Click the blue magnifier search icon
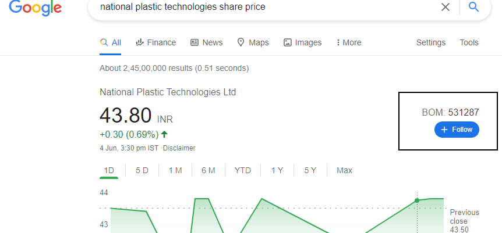 474,6
